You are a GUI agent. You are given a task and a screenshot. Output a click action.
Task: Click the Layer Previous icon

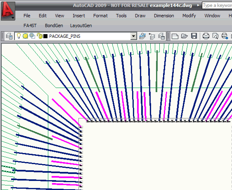pyautogui.click(x=152, y=36)
